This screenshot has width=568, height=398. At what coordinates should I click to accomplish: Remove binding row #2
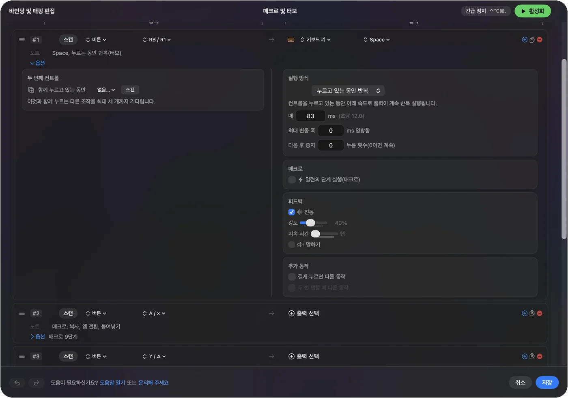(540, 313)
